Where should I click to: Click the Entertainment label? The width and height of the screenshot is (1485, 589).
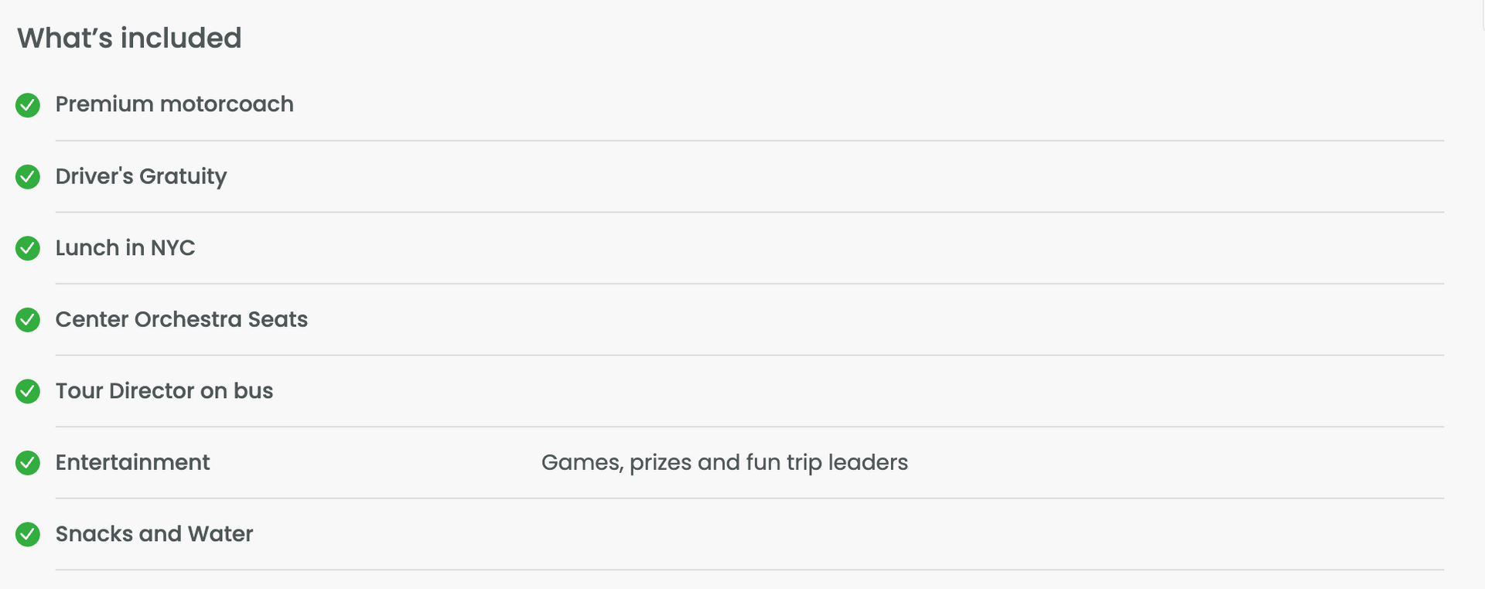132,462
